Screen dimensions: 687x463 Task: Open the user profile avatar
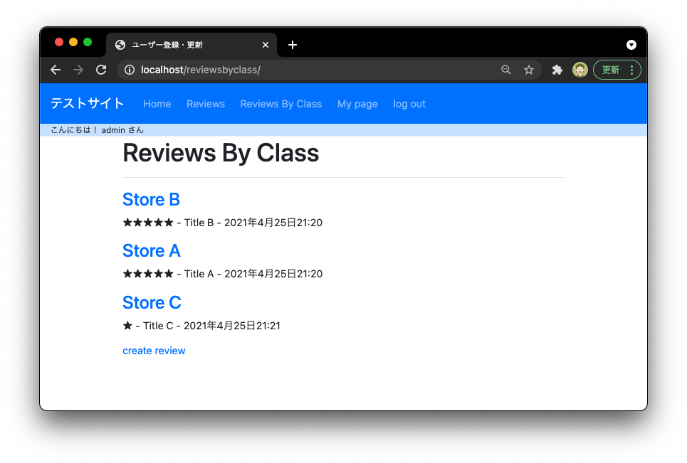580,70
